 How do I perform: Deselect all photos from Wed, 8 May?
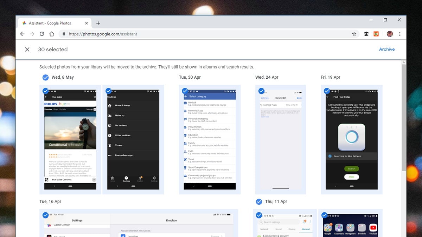click(x=46, y=77)
